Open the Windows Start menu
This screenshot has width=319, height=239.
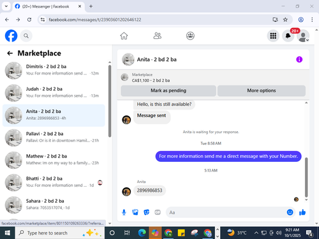coord(8,233)
